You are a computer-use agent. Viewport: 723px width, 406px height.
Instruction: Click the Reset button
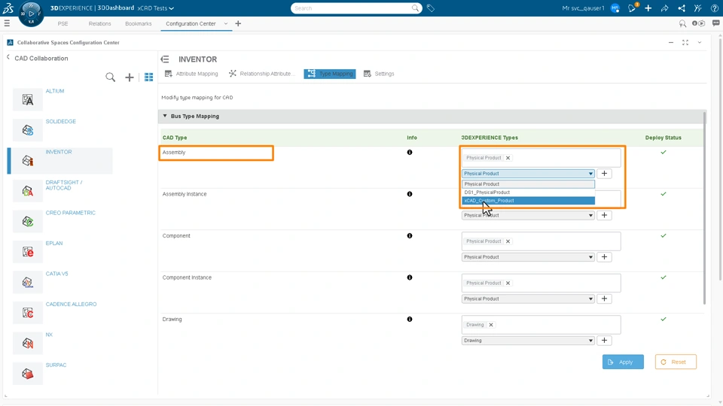676,362
